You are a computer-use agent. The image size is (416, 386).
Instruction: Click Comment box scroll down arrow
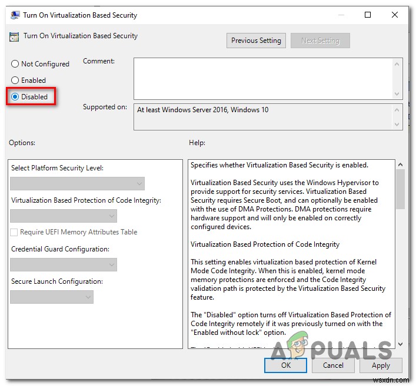(397, 94)
